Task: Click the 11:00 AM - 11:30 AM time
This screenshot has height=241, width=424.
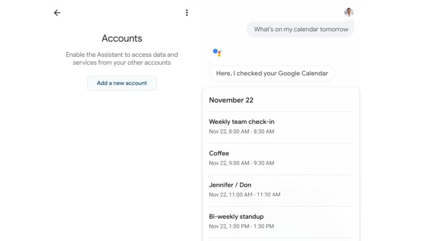Action: pyautogui.click(x=254, y=195)
